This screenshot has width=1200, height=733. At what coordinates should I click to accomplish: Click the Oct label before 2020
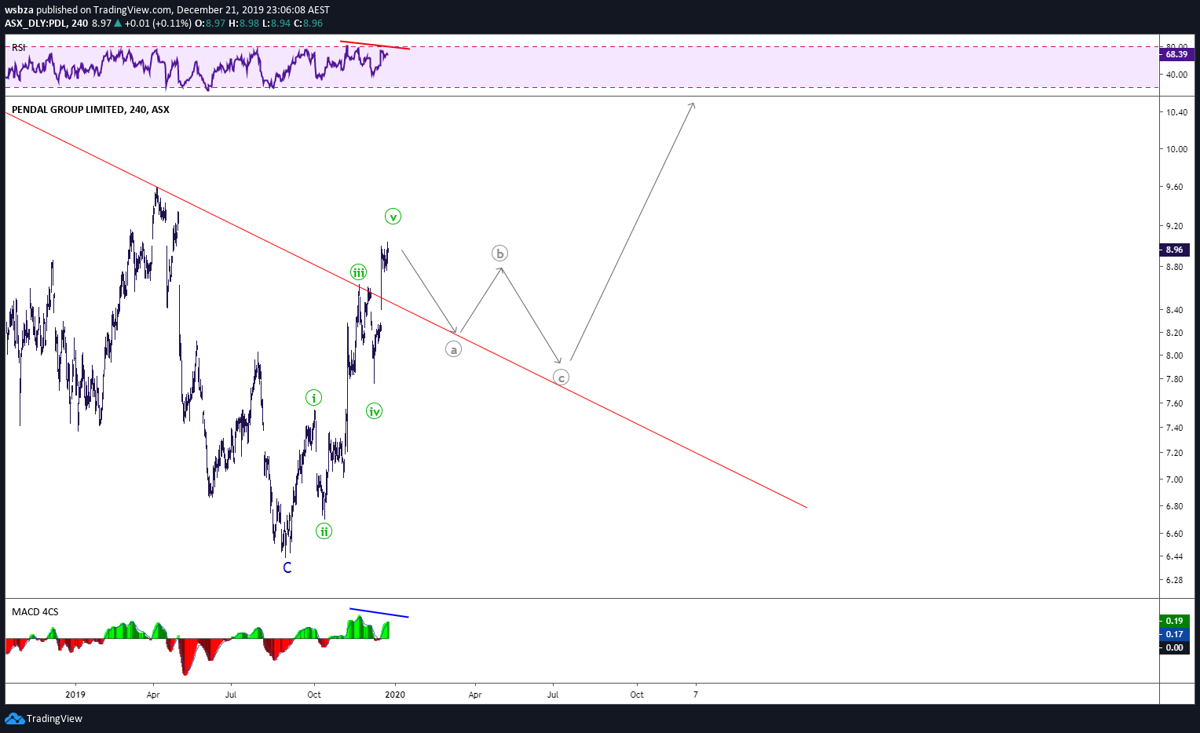point(314,695)
